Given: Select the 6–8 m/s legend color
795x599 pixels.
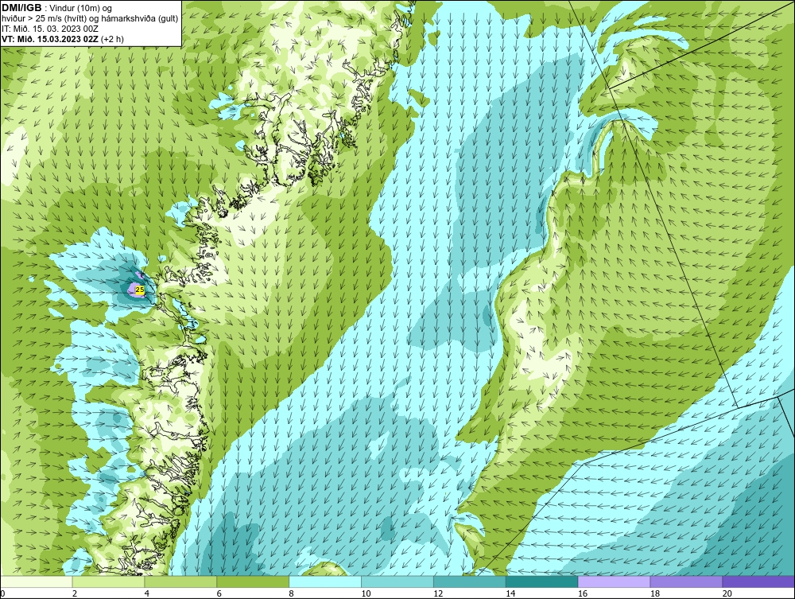Looking at the screenshot, I should 253,581.
